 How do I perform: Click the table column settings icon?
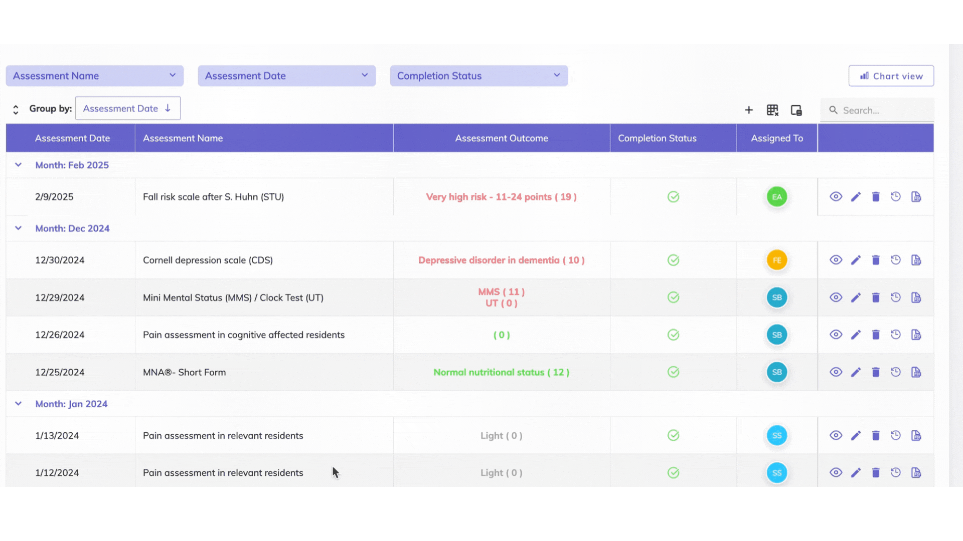(x=772, y=110)
